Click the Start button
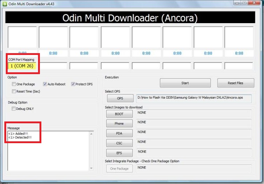264x184 pixels. click(185, 83)
